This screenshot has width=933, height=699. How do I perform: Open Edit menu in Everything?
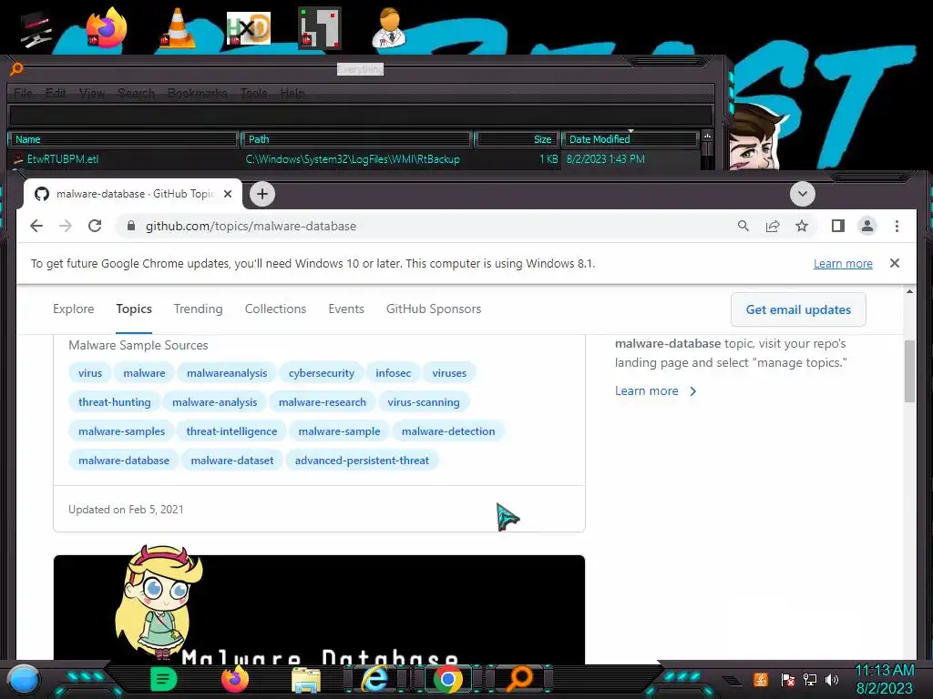[56, 94]
